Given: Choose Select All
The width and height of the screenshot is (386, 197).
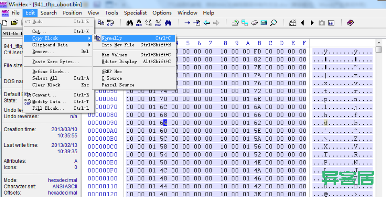Looking at the screenshot, I should (x=59, y=78).
